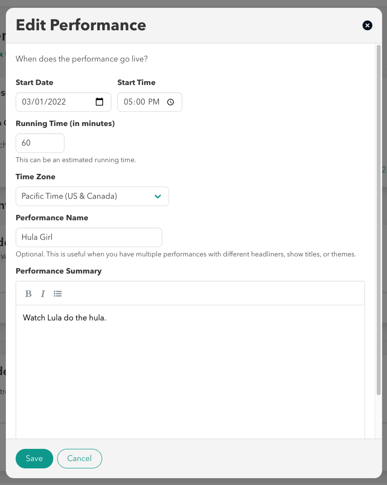Click the 'Edit Performance' dialog title

click(x=81, y=25)
